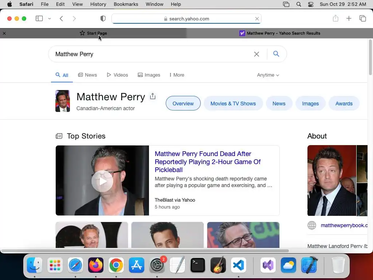373x280 pixels.
Task: Select the Images pill in knowledge panel
Action: pyautogui.click(x=310, y=103)
